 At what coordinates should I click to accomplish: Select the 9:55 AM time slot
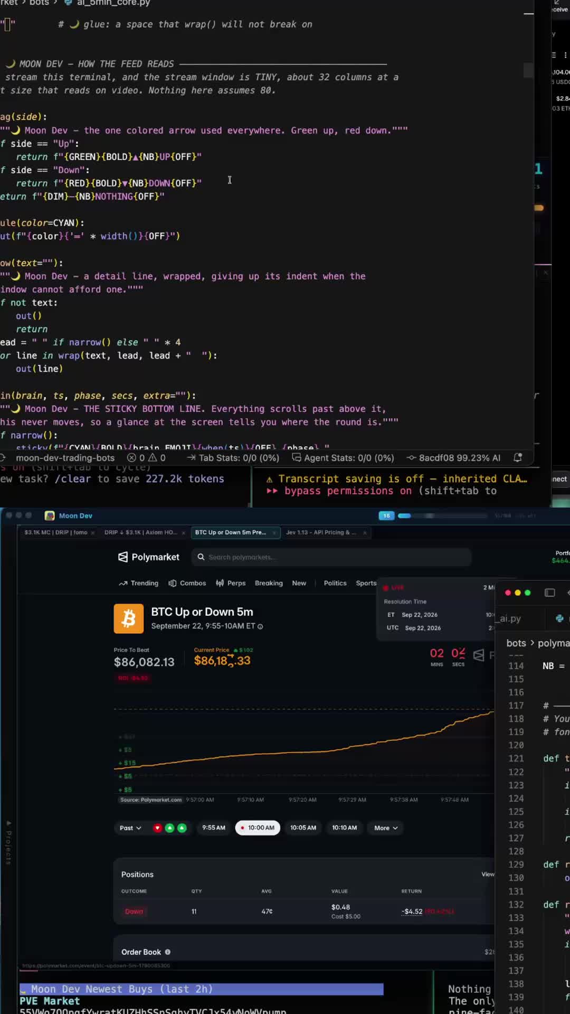tap(214, 828)
